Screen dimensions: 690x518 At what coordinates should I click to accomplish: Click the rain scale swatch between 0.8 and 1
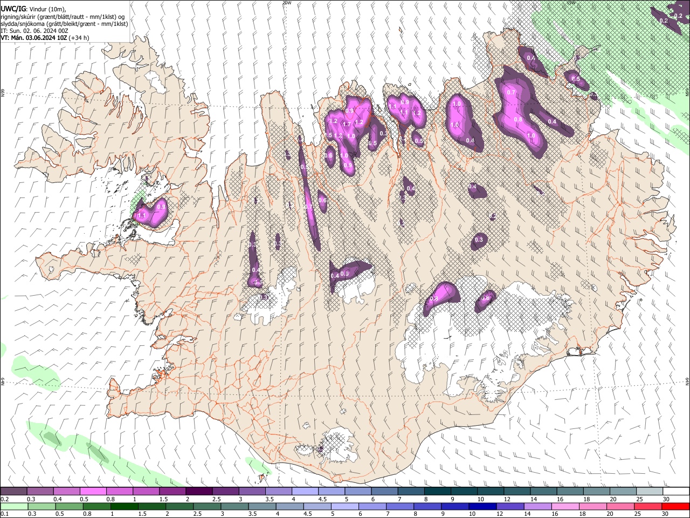click(96, 506)
